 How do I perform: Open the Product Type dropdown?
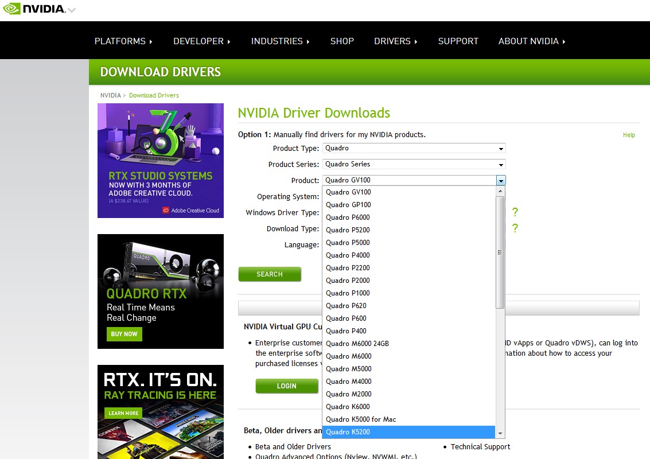click(414, 148)
